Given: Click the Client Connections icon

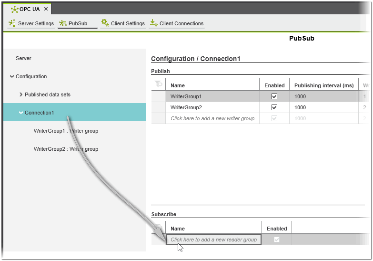Looking at the screenshot, I should point(153,23).
